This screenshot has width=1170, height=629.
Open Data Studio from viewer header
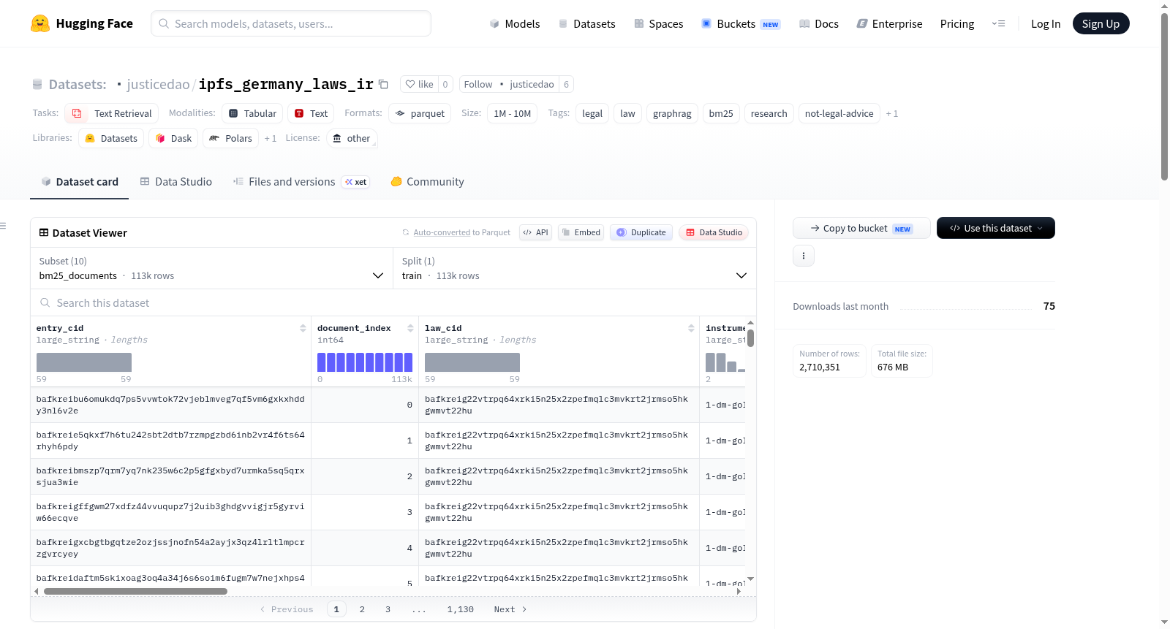click(714, 232)
